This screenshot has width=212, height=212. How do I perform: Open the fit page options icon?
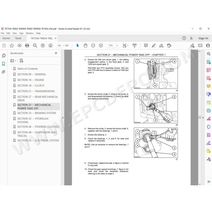pyautogui.click(x=125, y=45)
